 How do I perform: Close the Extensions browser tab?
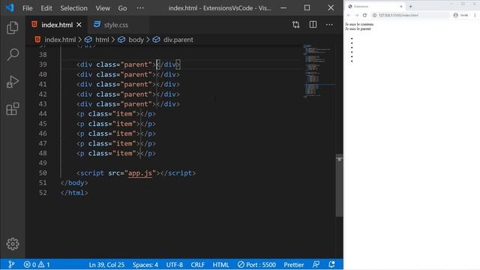(401, 7)
